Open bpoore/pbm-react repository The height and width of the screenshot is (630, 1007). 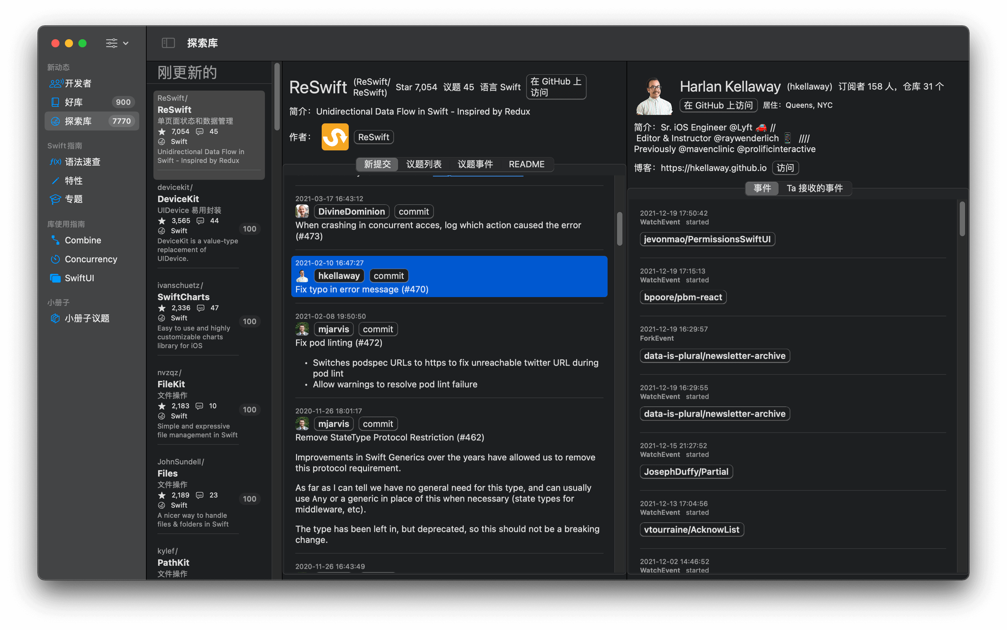(683, 297)
